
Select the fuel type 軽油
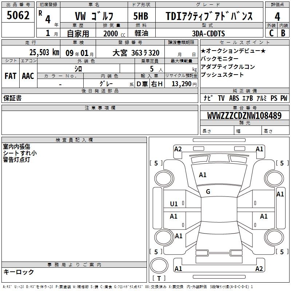tap(141, 33)
